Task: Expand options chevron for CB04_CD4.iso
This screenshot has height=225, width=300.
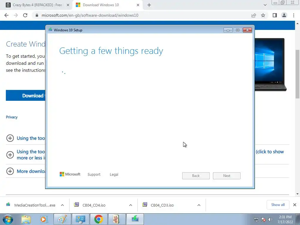Action: [x=131, y=205]
